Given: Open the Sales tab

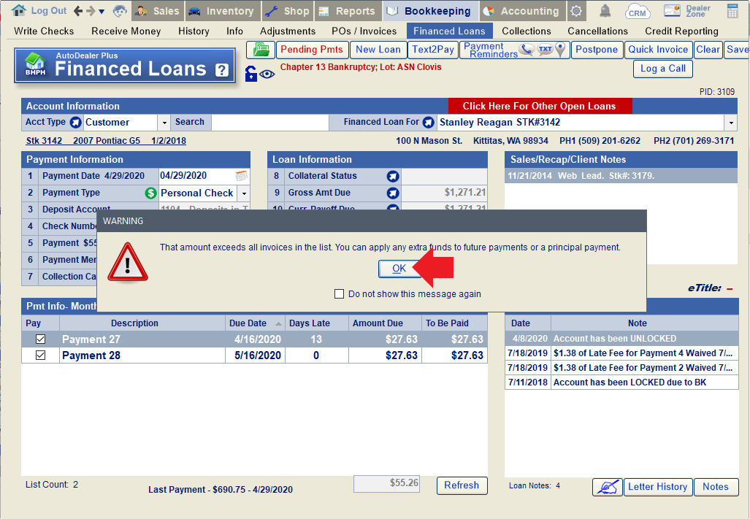Looking at the screenshot, I should tap(158, 11).
